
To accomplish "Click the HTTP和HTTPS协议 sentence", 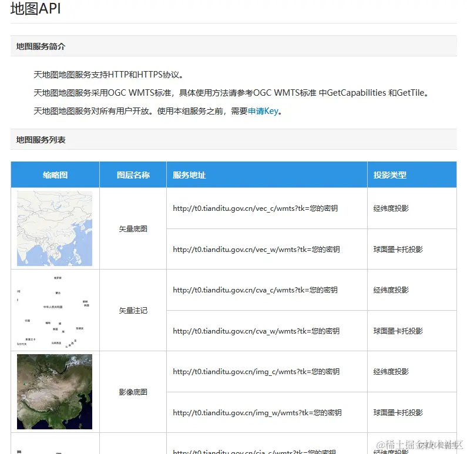I will pos(109,75).
